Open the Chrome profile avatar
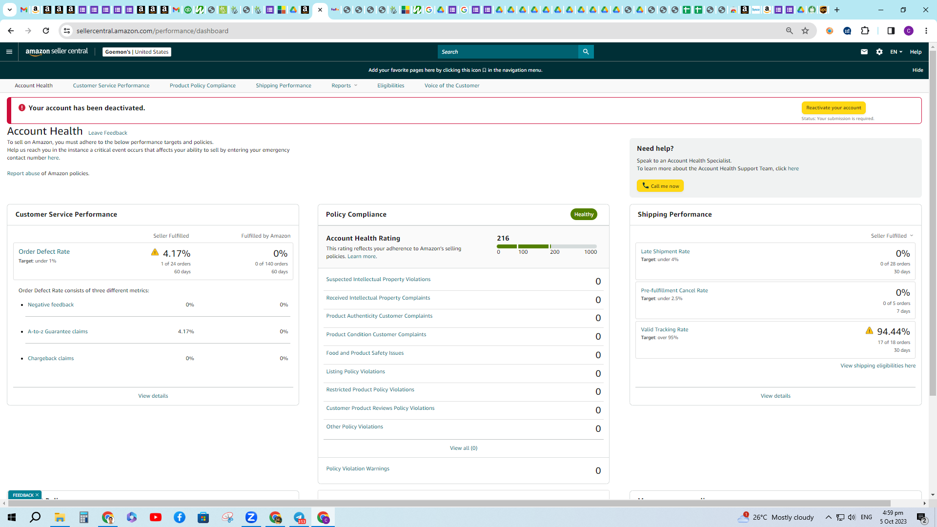Image resolution: width=937 pixels, height=527 pixels. point(909,31)
